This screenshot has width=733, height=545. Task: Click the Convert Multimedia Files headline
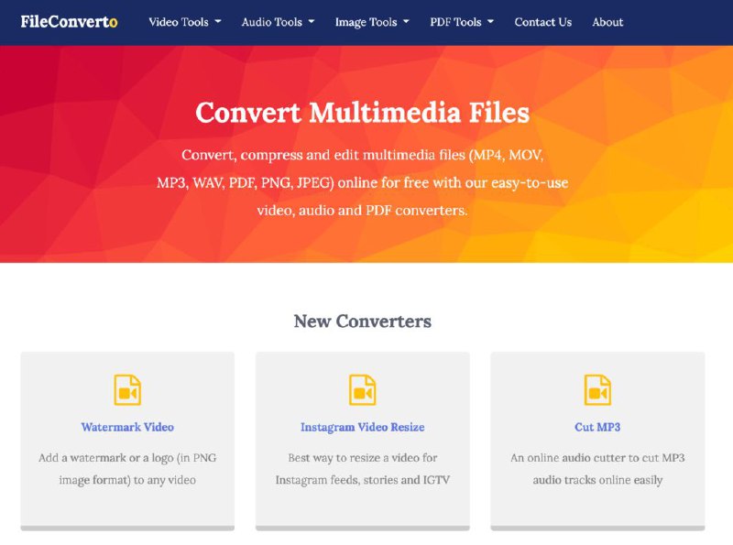click(363, 113)
